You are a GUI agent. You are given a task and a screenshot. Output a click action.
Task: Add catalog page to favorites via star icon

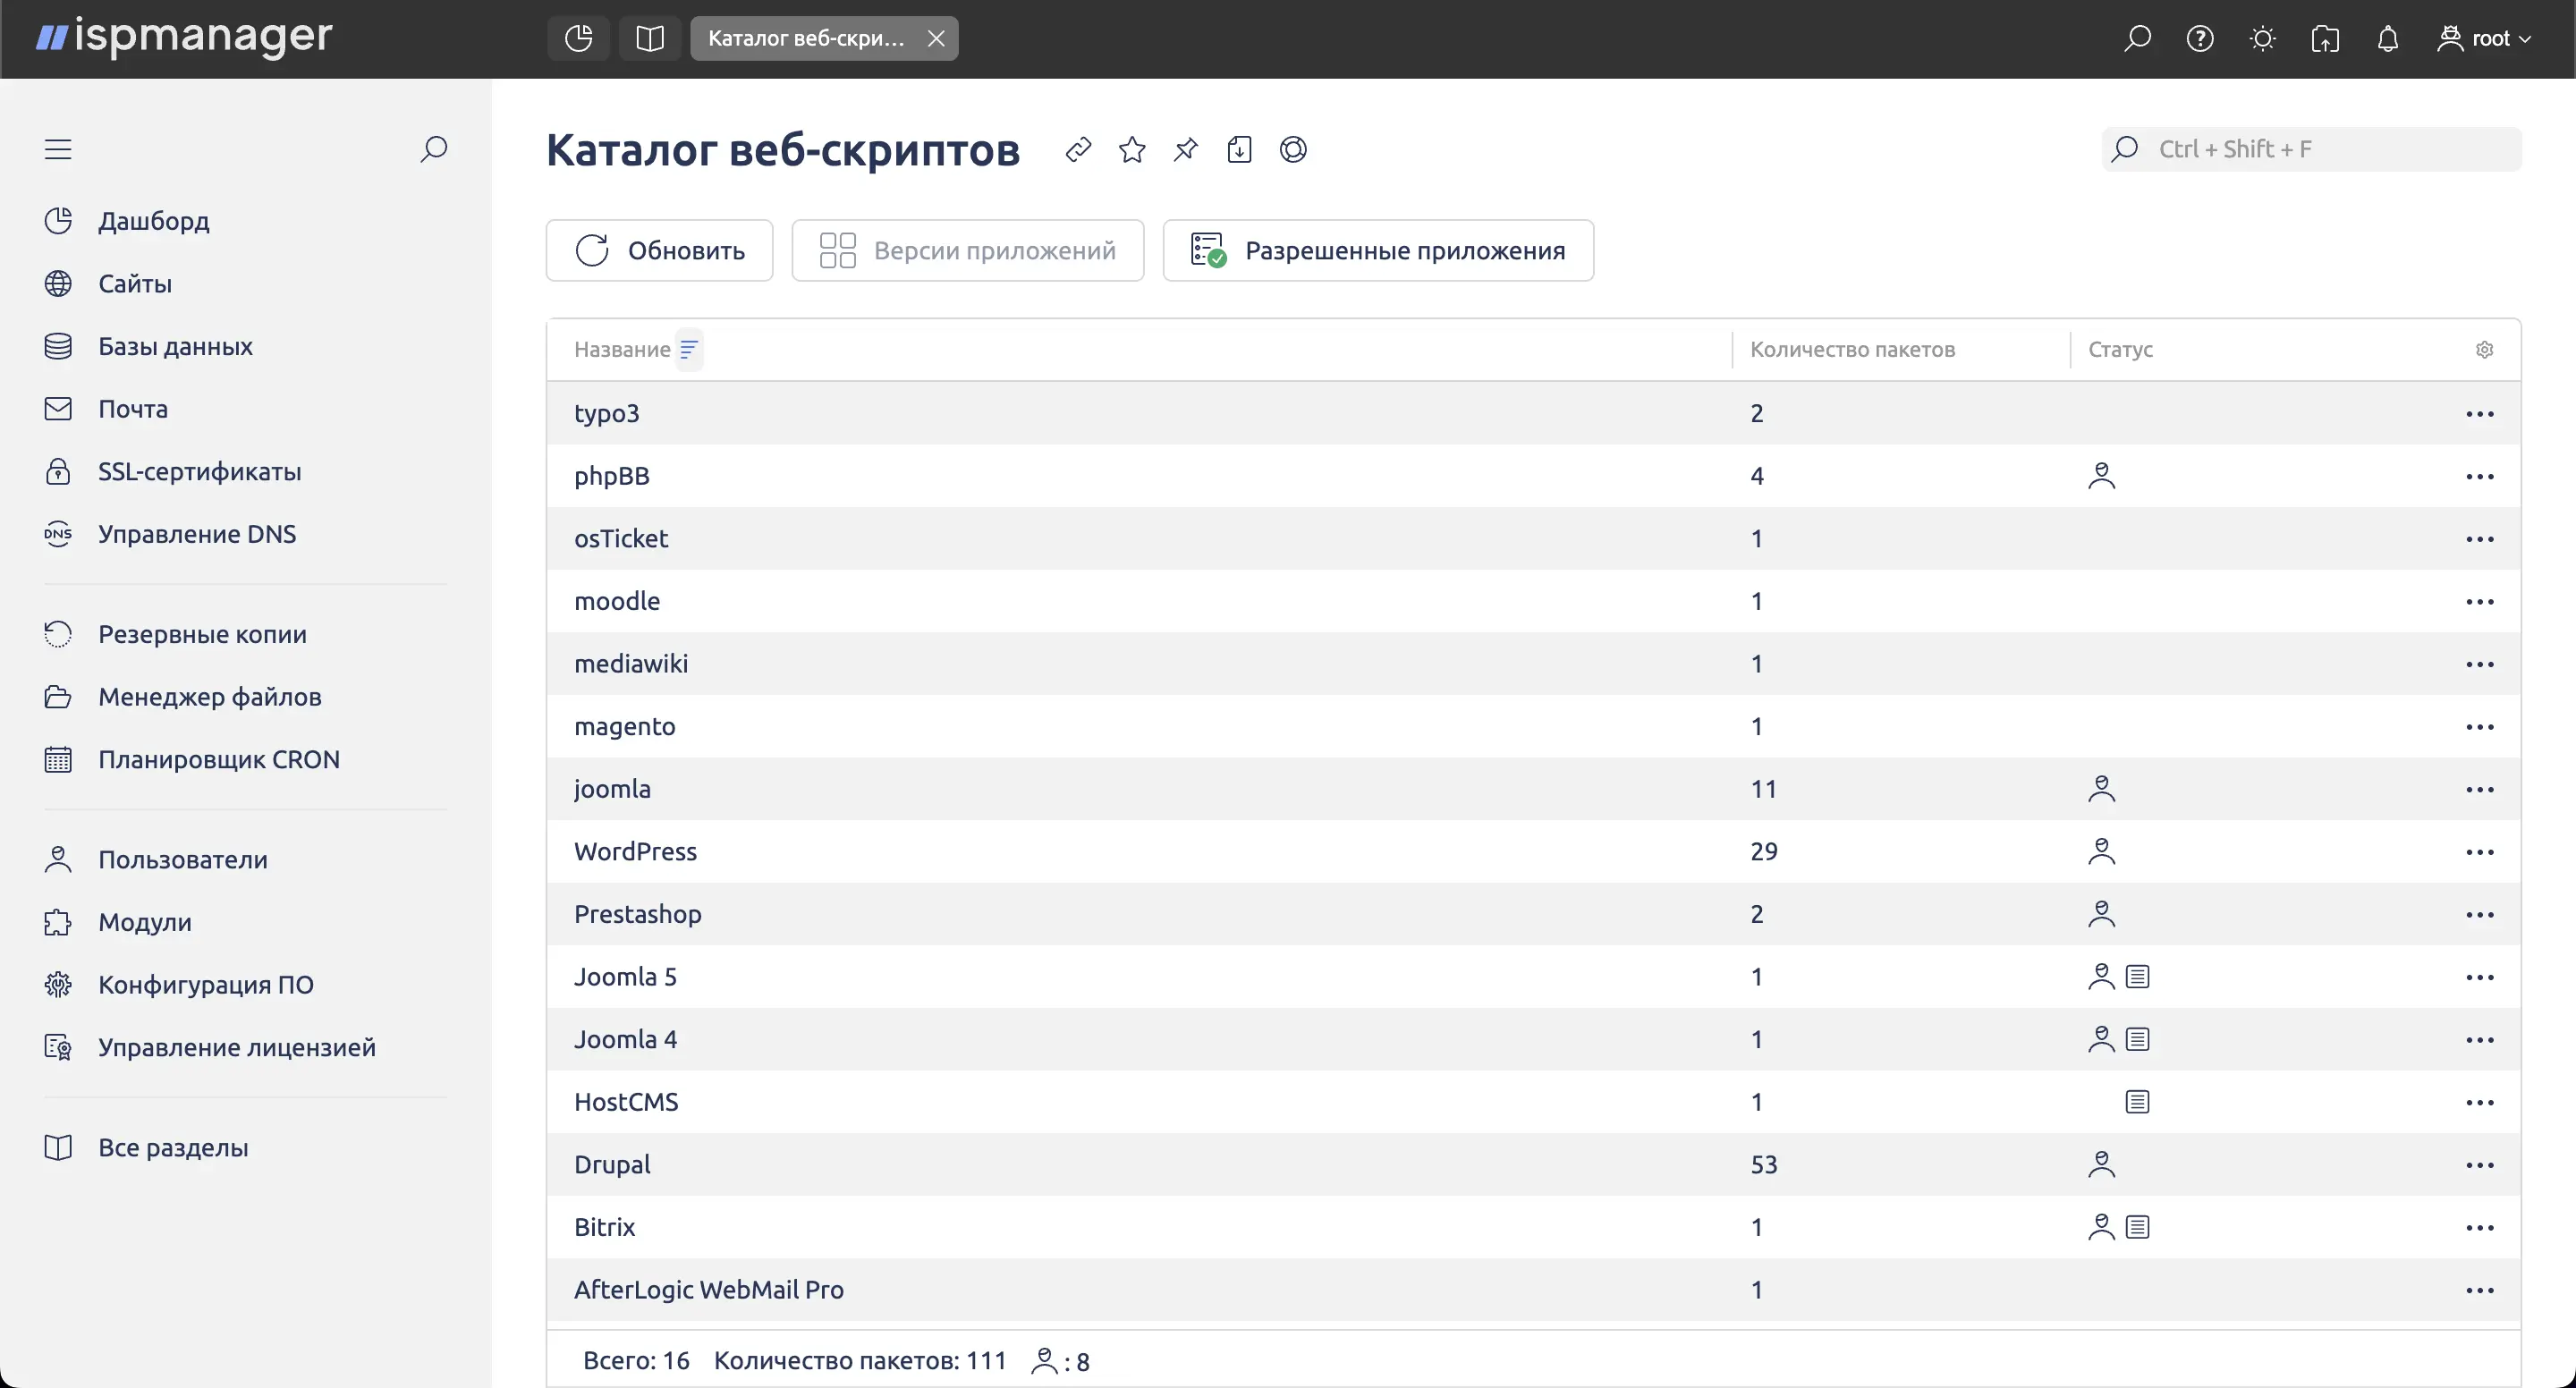(x=1133, y=149)
